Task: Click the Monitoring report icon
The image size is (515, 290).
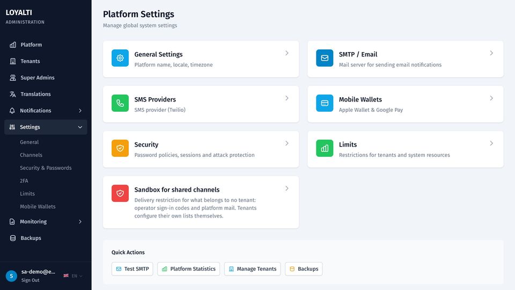Action: coord(12,222)
